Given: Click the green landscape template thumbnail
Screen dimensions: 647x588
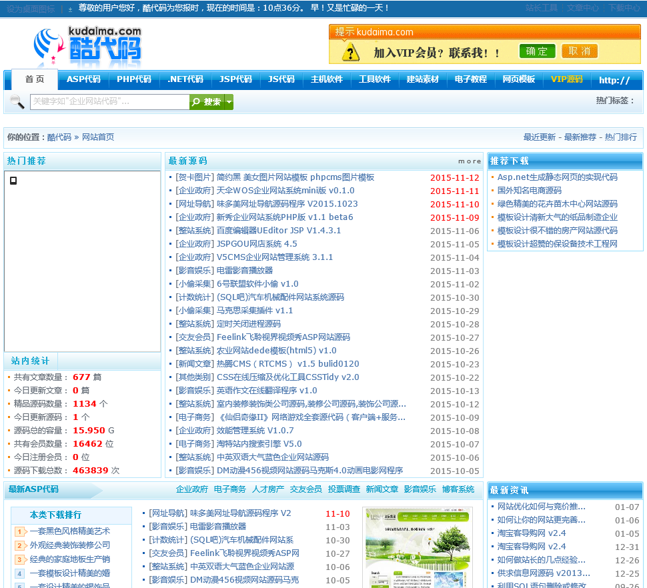Looking at the screenshot, I should (x=418, y=547).
